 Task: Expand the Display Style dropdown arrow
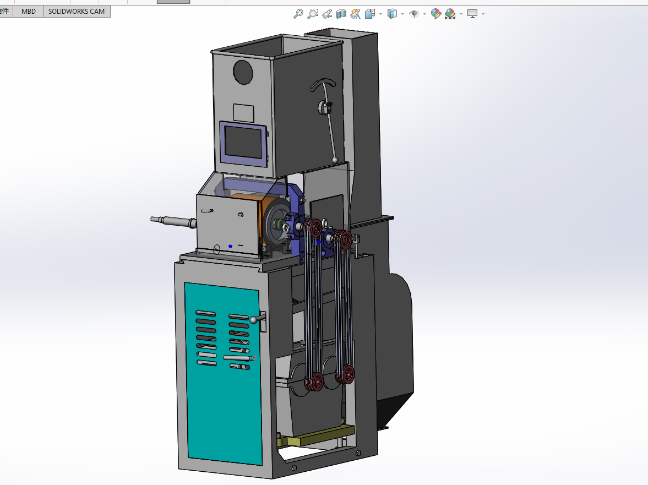(402, 14)
